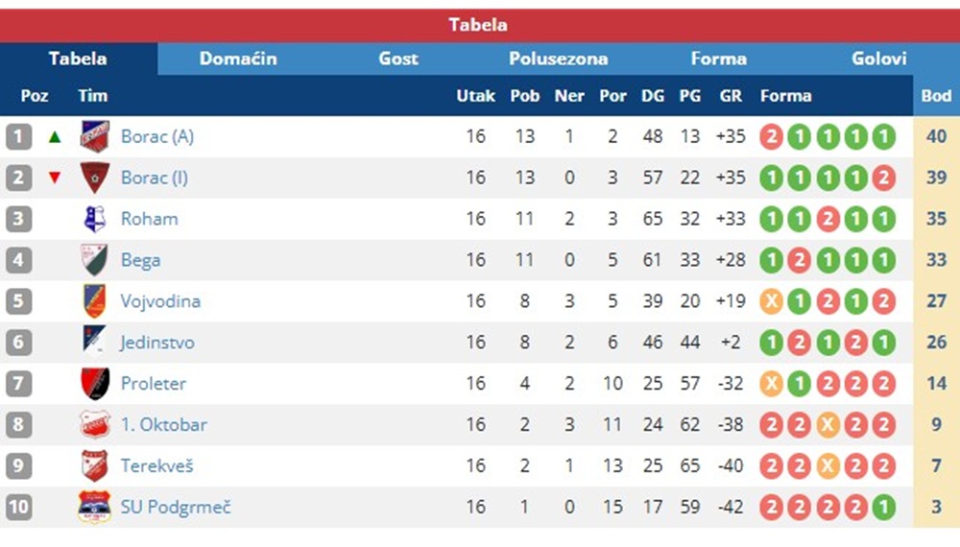Click green up arrow beside Borac (A)
Image resolution: width=960 pixels, height=547 pixels.
point(55,136)
